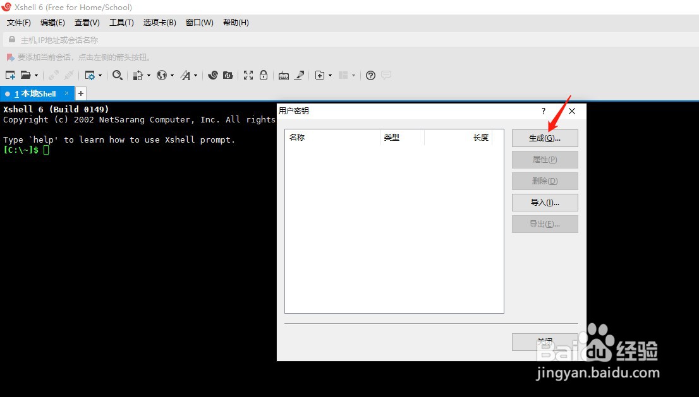Click the 导入(I) button
The height and width of the screenshot is (397, 699).
point(544,202)
